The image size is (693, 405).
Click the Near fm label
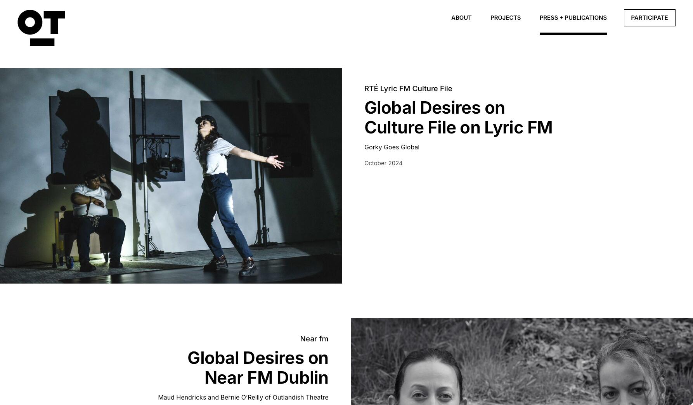tap(314, 339)
